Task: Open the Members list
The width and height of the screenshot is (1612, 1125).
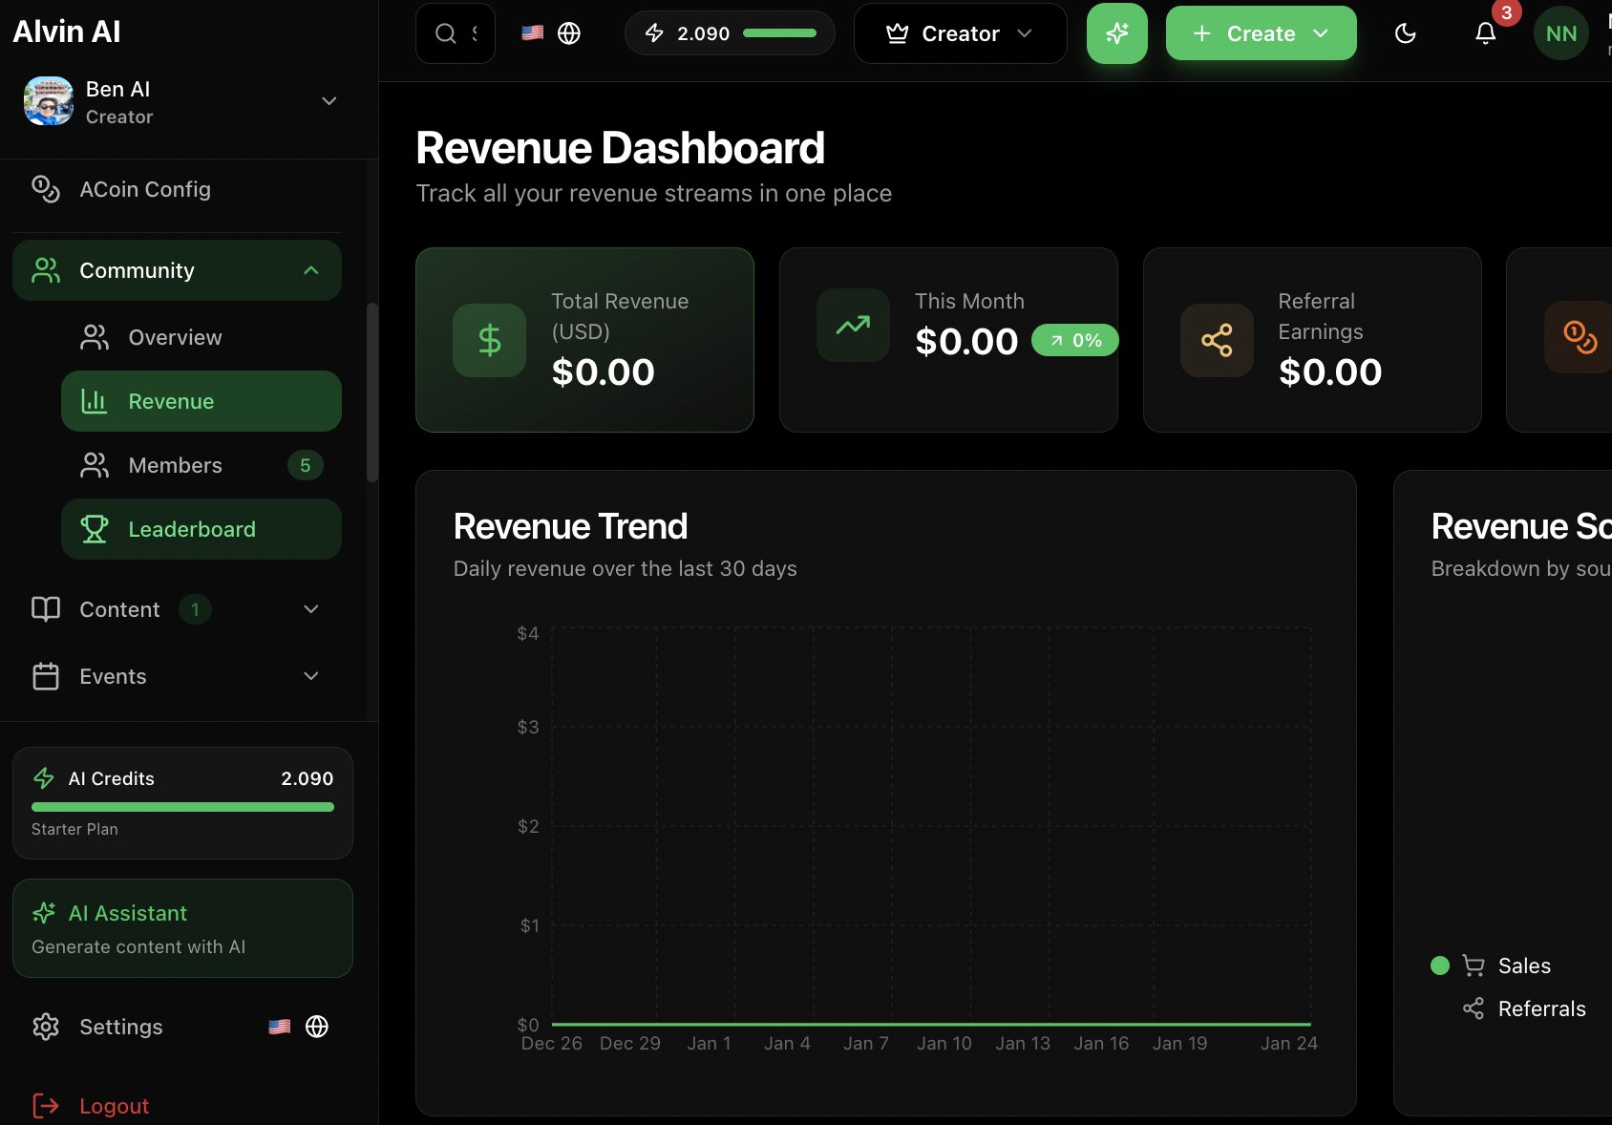Action: 201,465
